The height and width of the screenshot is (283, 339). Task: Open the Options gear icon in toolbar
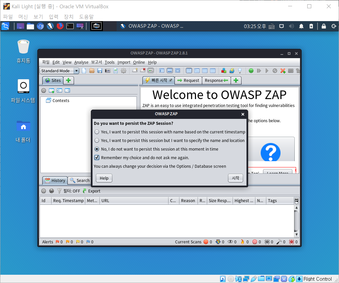coord(124,71)
